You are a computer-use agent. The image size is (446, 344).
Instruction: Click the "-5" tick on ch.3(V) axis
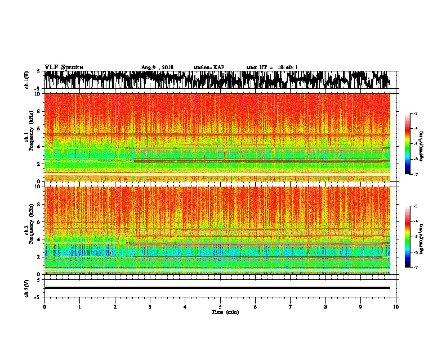[37, 297]
